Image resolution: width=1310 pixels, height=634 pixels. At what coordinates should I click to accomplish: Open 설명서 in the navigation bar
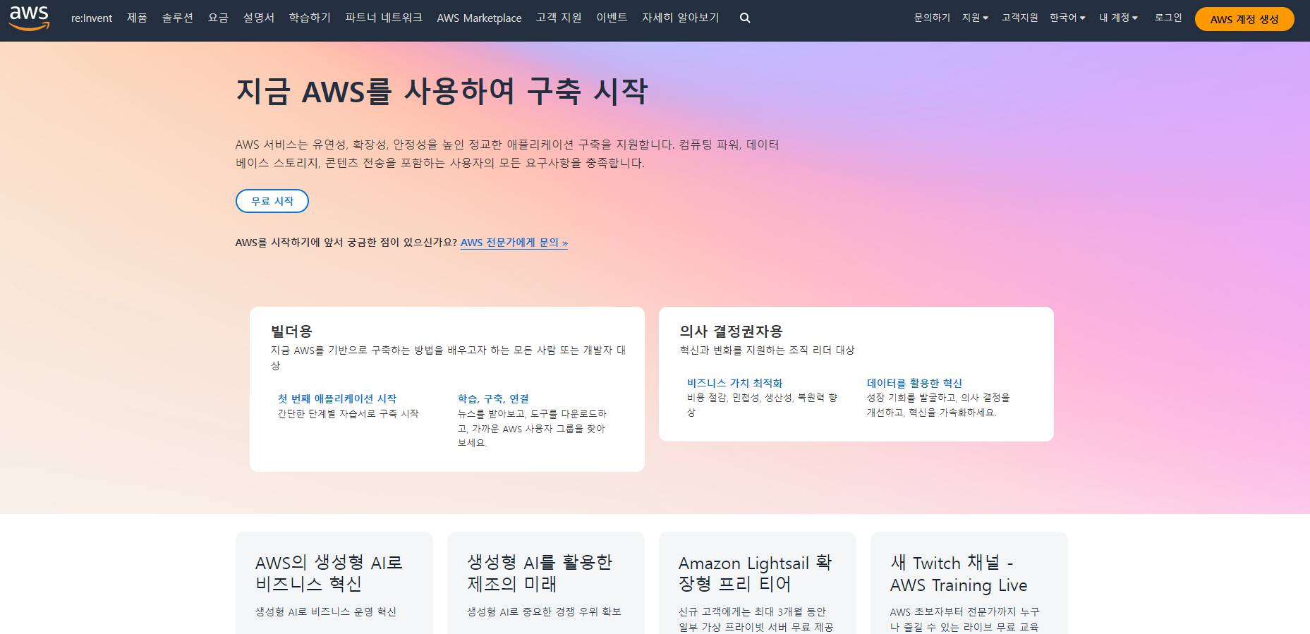[258, 18]
